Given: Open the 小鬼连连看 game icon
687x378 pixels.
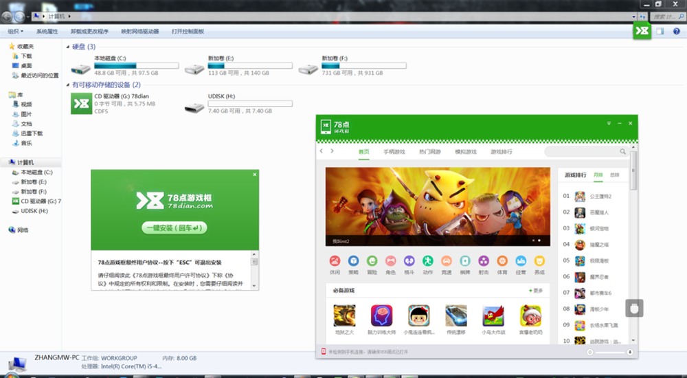Looking at the screenshot, I should [x=419, y=315].
